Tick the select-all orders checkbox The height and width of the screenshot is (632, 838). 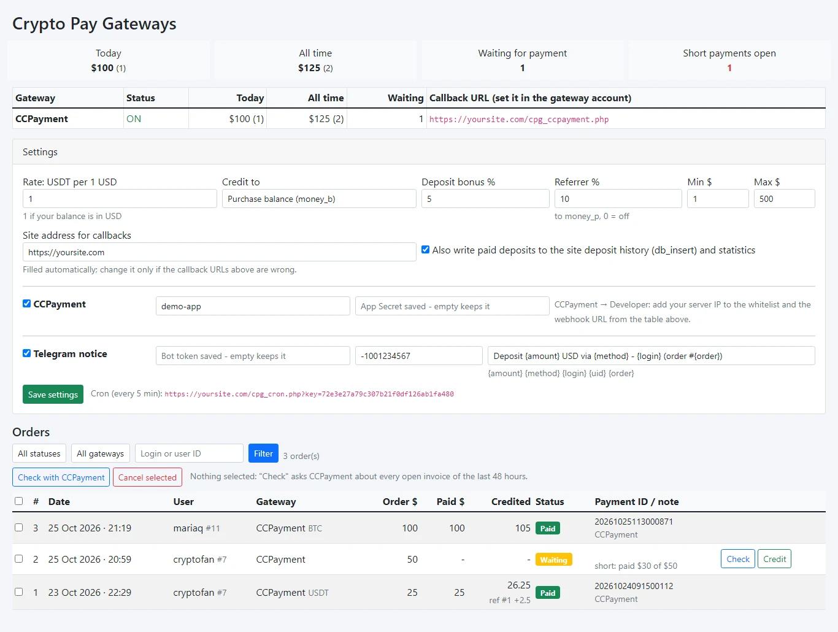(19, 501)
